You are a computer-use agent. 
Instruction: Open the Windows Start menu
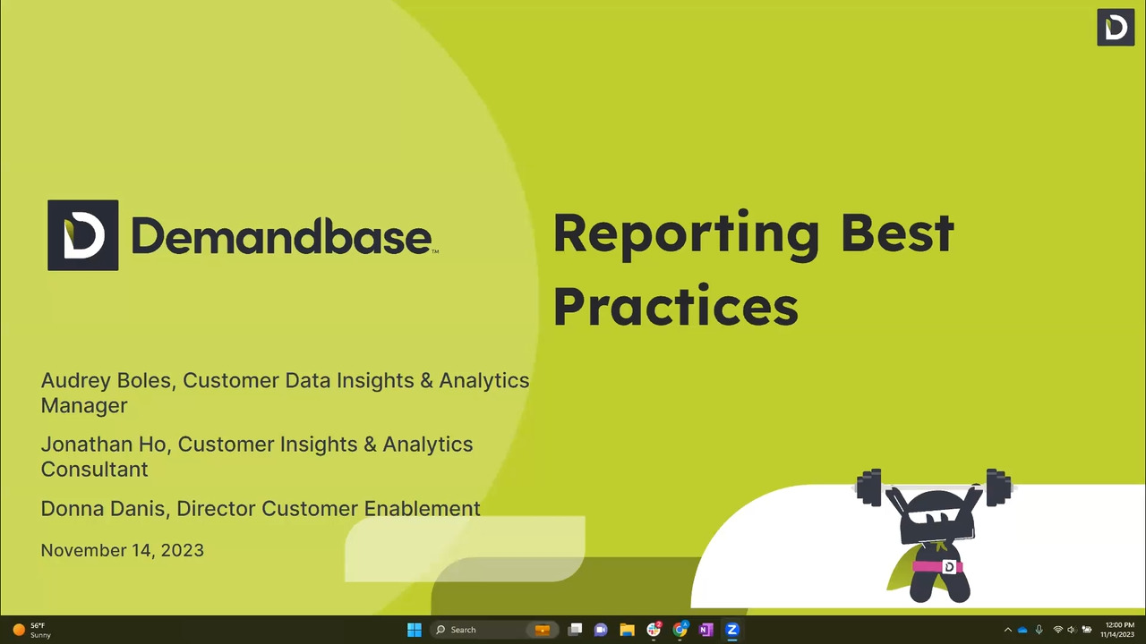[x=414, y=630]
